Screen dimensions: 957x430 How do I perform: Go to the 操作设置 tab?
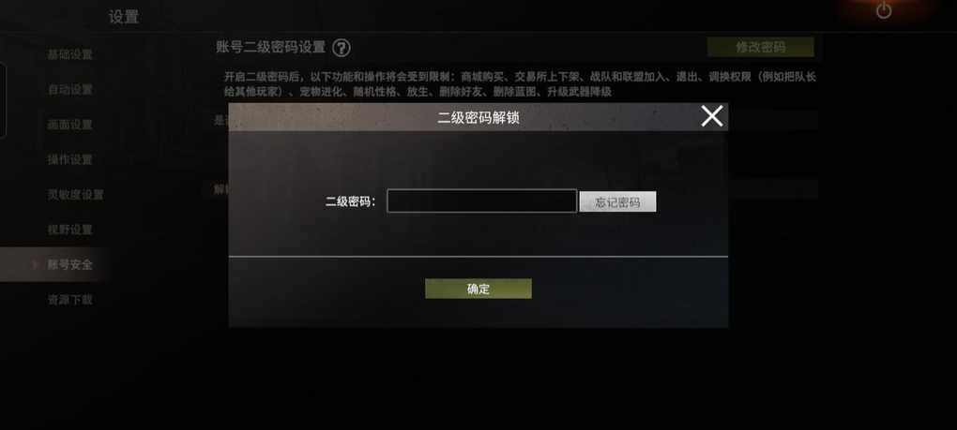(70, 159)
